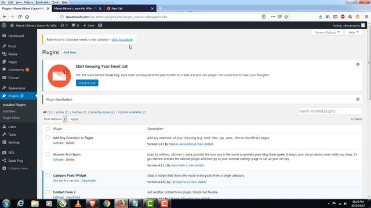This screenshot has width=371, height=208.
Task: Click the search installed plugins field
Action: point(330,111)
